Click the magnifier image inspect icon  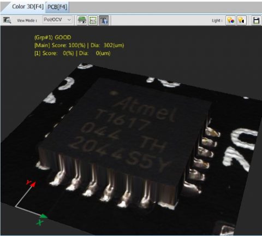[7, 20]
